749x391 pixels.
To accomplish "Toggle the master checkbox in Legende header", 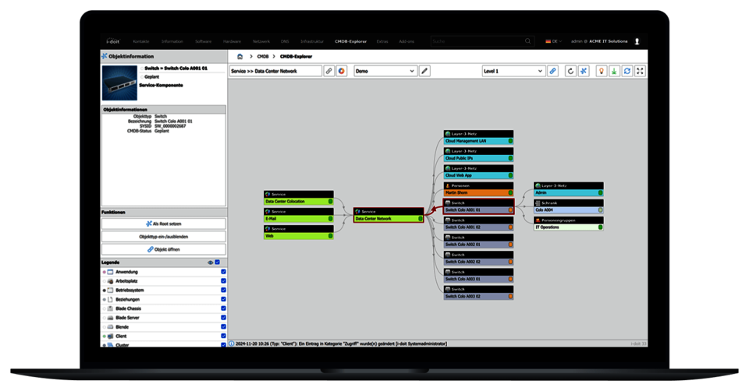I will point(218,262).
